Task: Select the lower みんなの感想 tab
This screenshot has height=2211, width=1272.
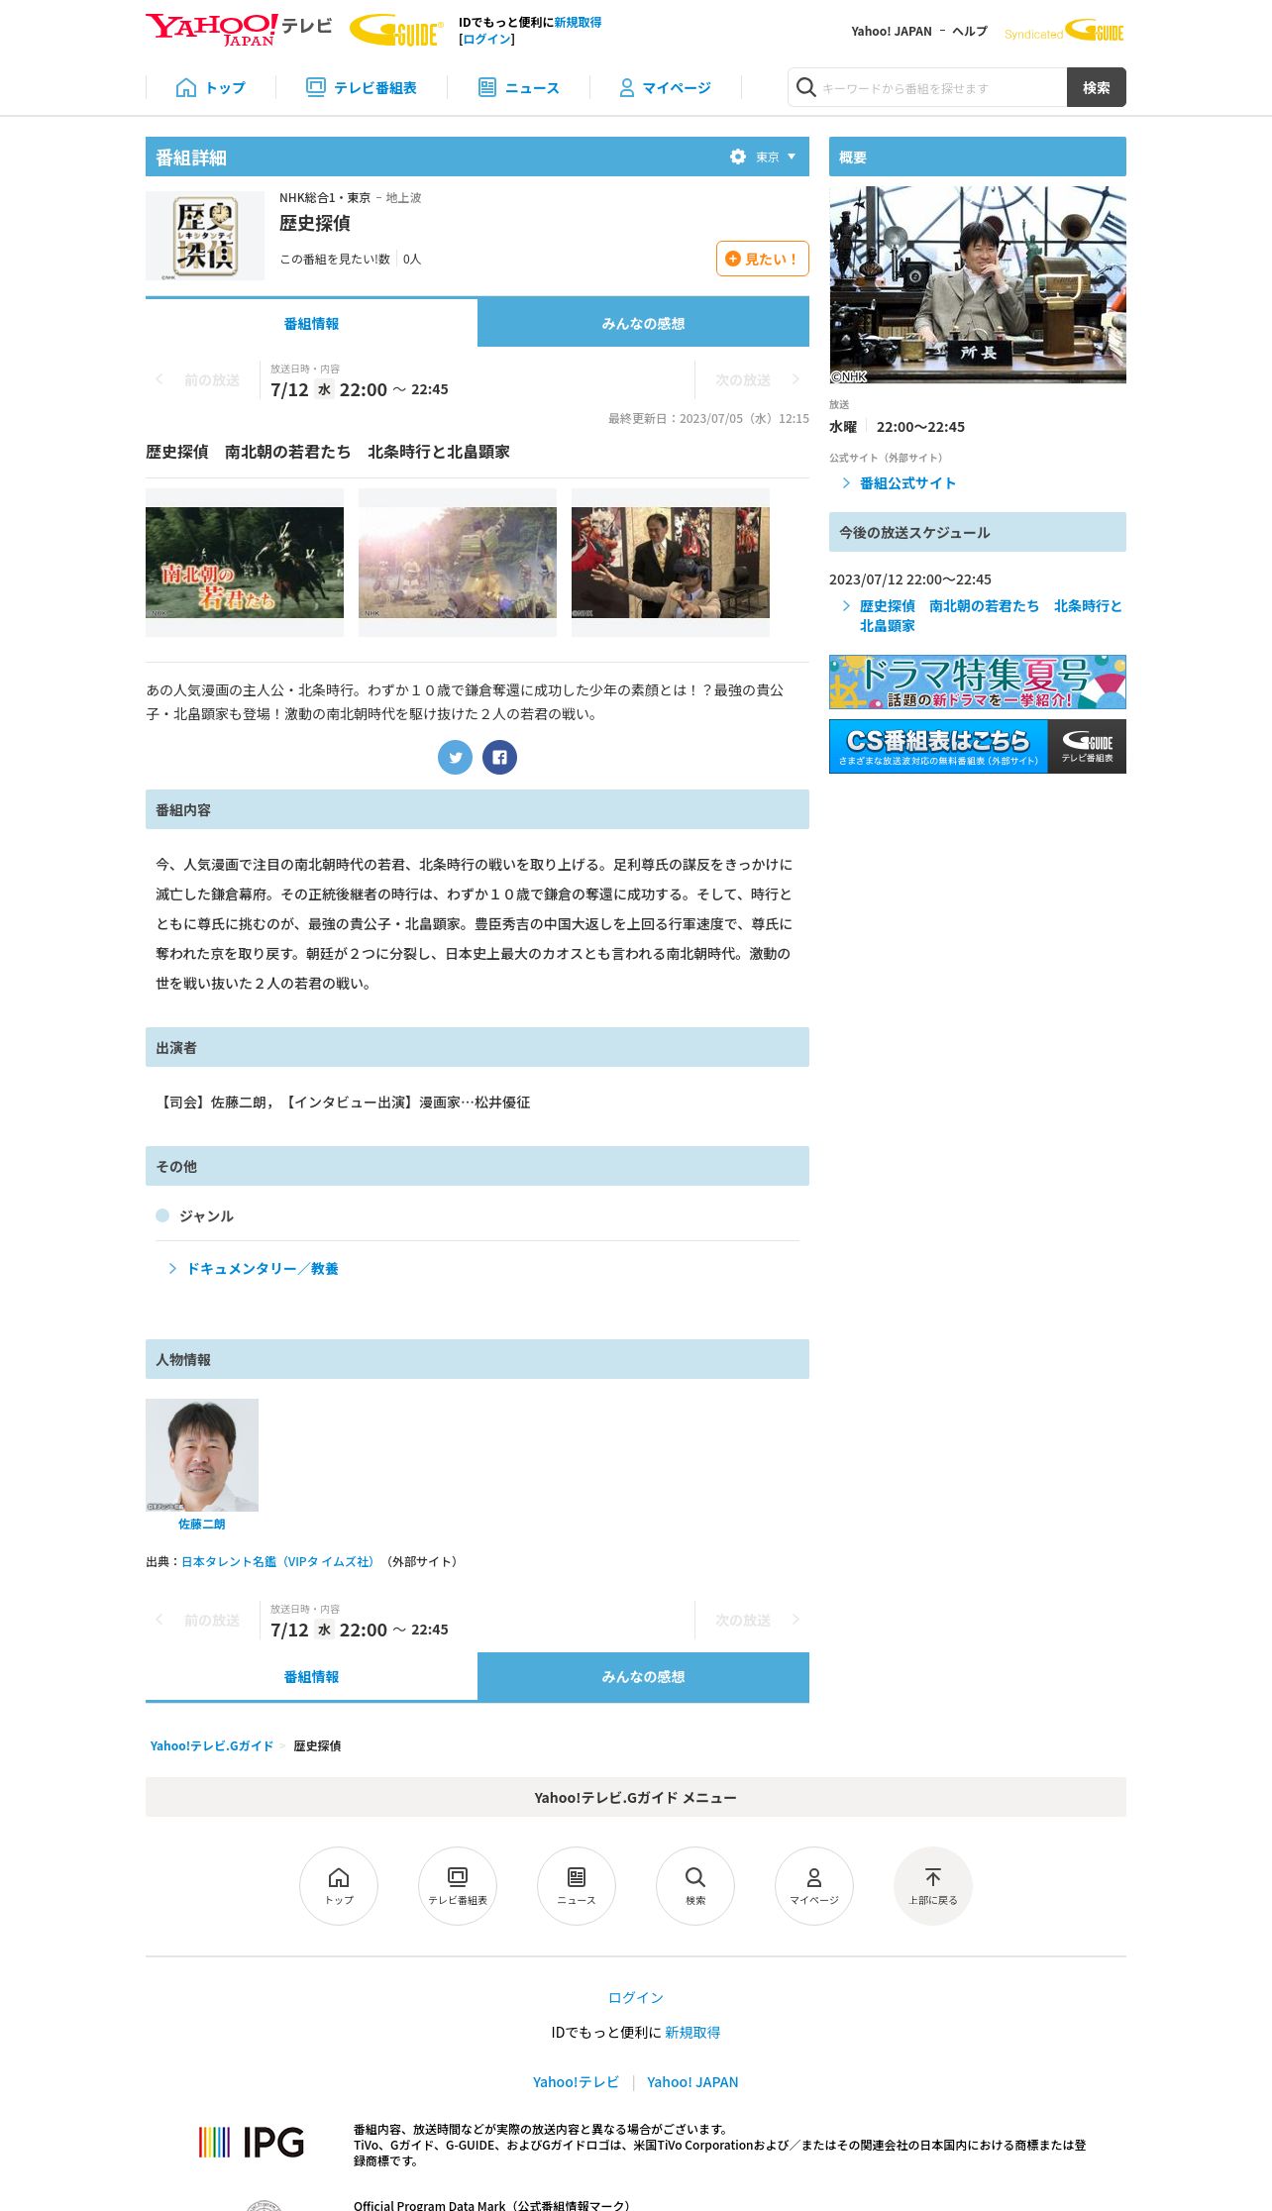Action: pyautogui.click(x=643, y=1677)
